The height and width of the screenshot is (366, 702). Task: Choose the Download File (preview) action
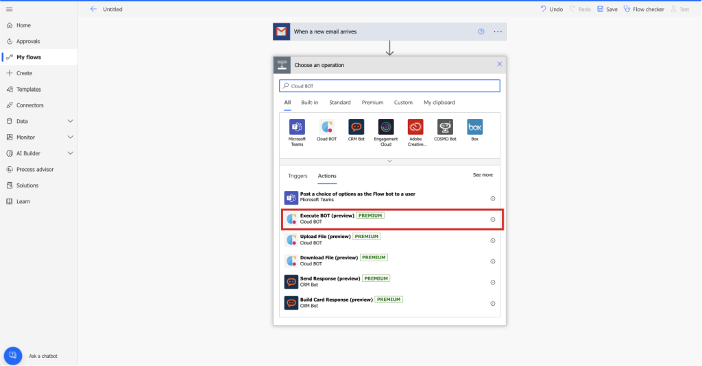click(389, 261)
